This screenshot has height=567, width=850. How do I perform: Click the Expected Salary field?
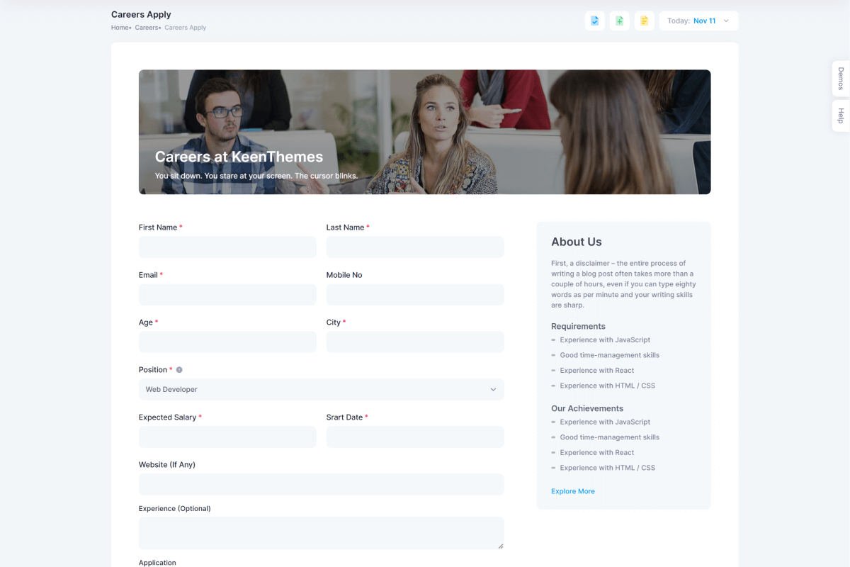tap(227, 437)
